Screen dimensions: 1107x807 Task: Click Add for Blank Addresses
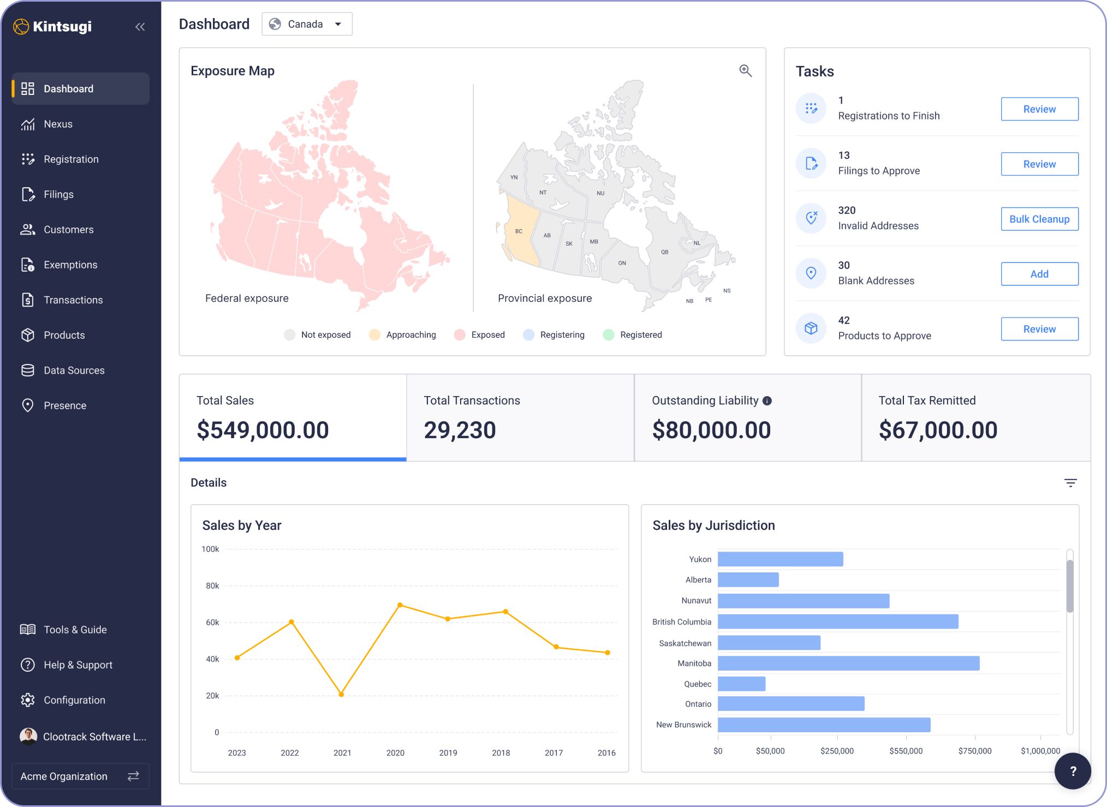tap(1039, 274)
